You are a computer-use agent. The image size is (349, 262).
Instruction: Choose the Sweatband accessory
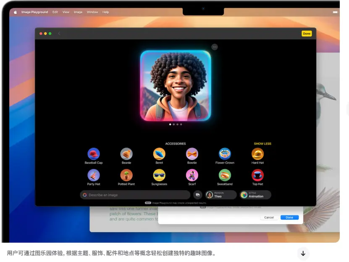(225, 175)
